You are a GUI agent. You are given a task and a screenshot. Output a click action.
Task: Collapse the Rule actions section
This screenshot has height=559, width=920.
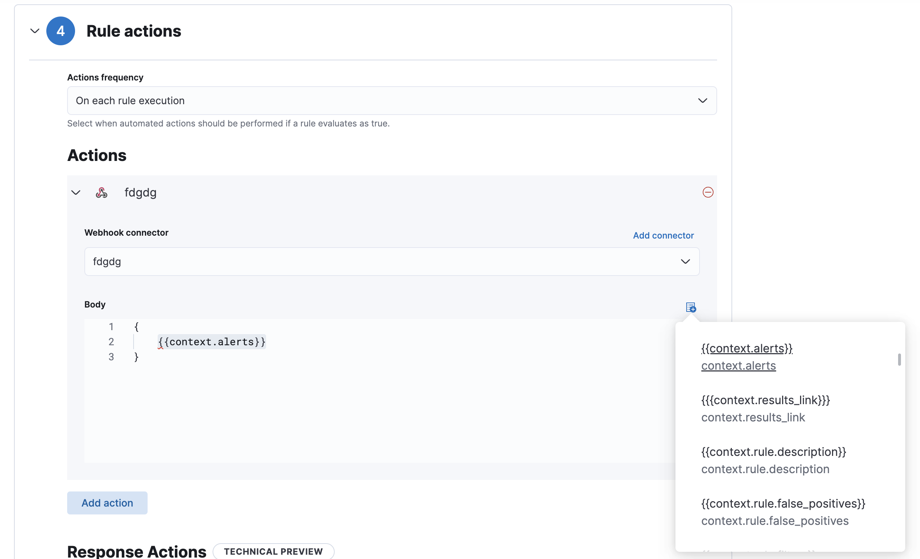[x=34, y=31]
